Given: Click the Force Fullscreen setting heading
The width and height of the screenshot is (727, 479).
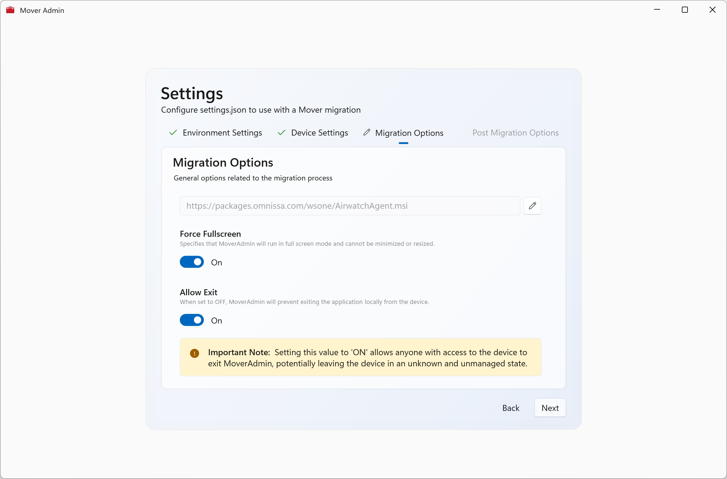Looking at the screenshot, I should coord(210,234).
